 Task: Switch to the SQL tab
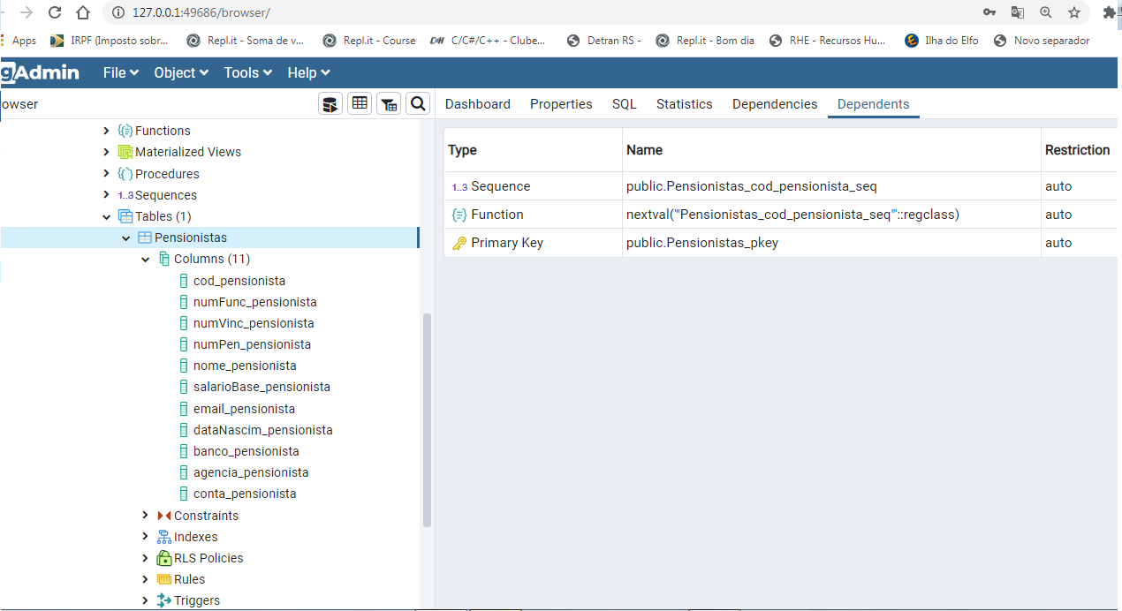pos(625,104)
